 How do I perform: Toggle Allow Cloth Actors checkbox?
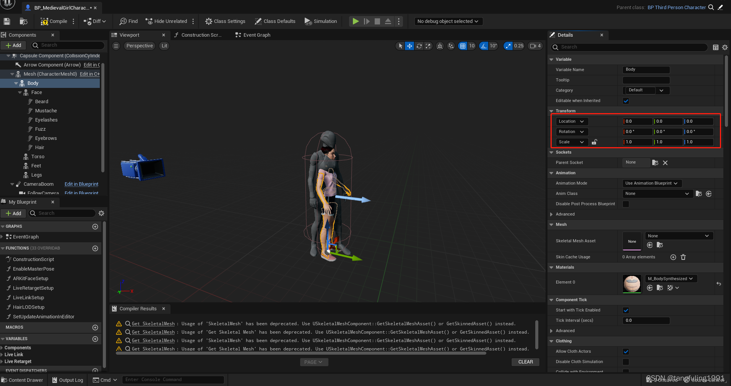pyautogui.click(x=626, y=352)
